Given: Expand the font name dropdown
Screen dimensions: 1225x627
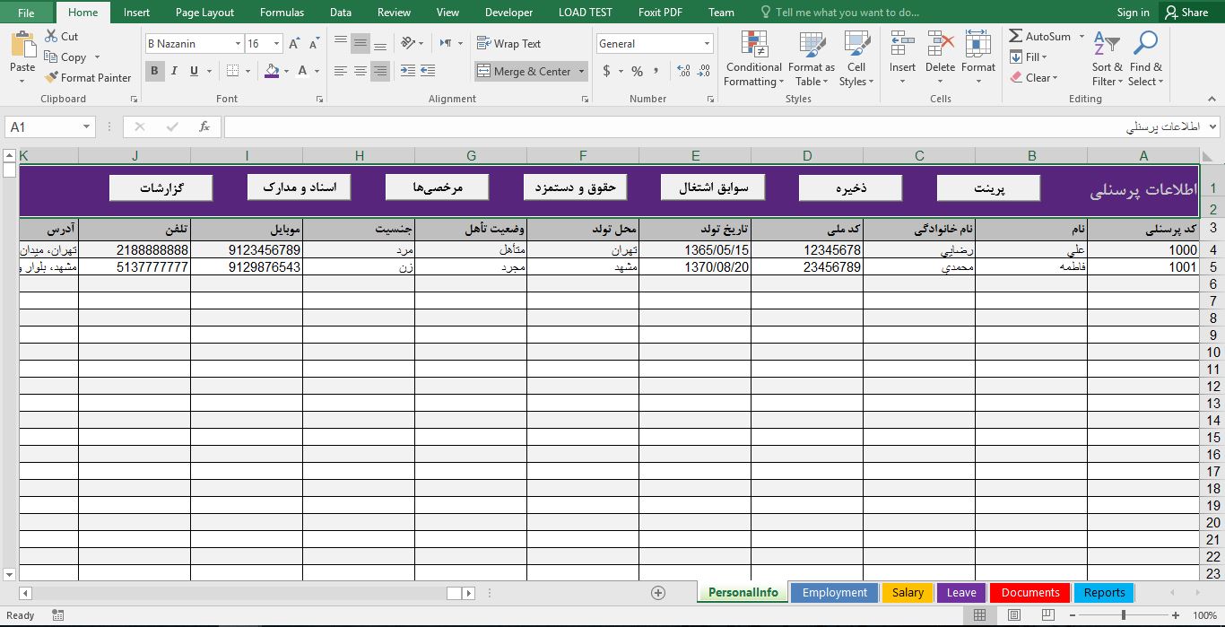Looking at the screenshot, I should coord(238,44).
